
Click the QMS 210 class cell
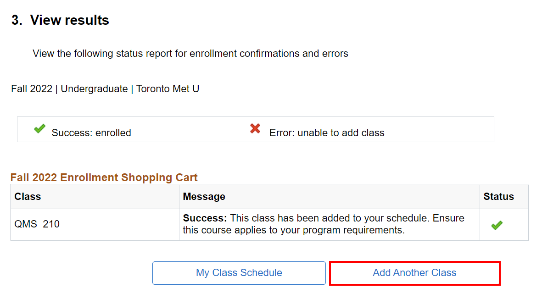point(37,224)
